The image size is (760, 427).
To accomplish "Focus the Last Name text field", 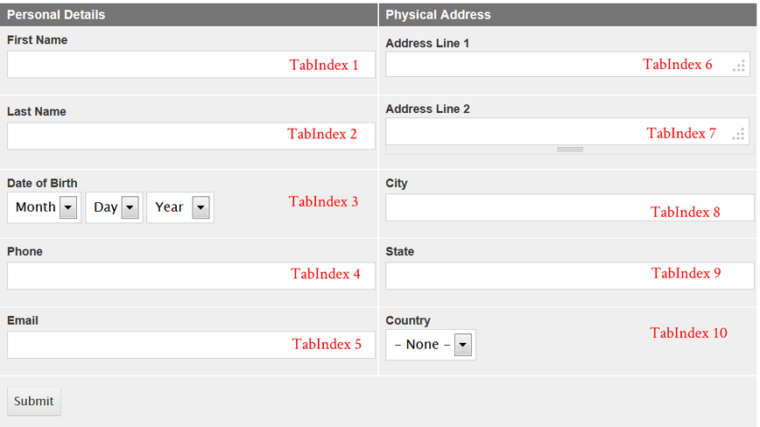I will [191, 136].
